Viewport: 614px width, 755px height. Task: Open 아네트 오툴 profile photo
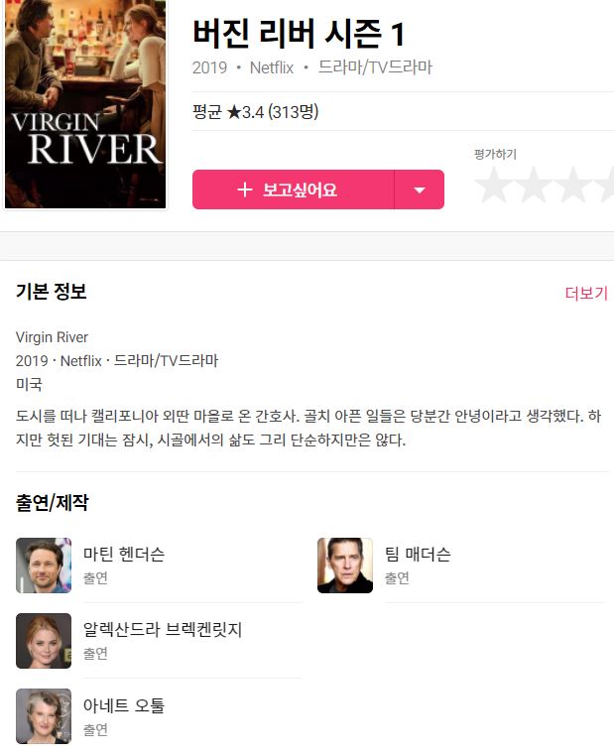44,716
